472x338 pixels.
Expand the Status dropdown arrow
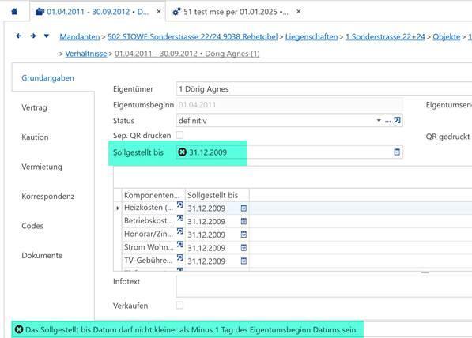(379, 121)
